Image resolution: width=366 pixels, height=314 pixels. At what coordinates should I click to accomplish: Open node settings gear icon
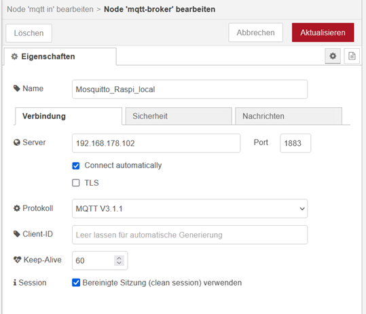pos(333,56)
